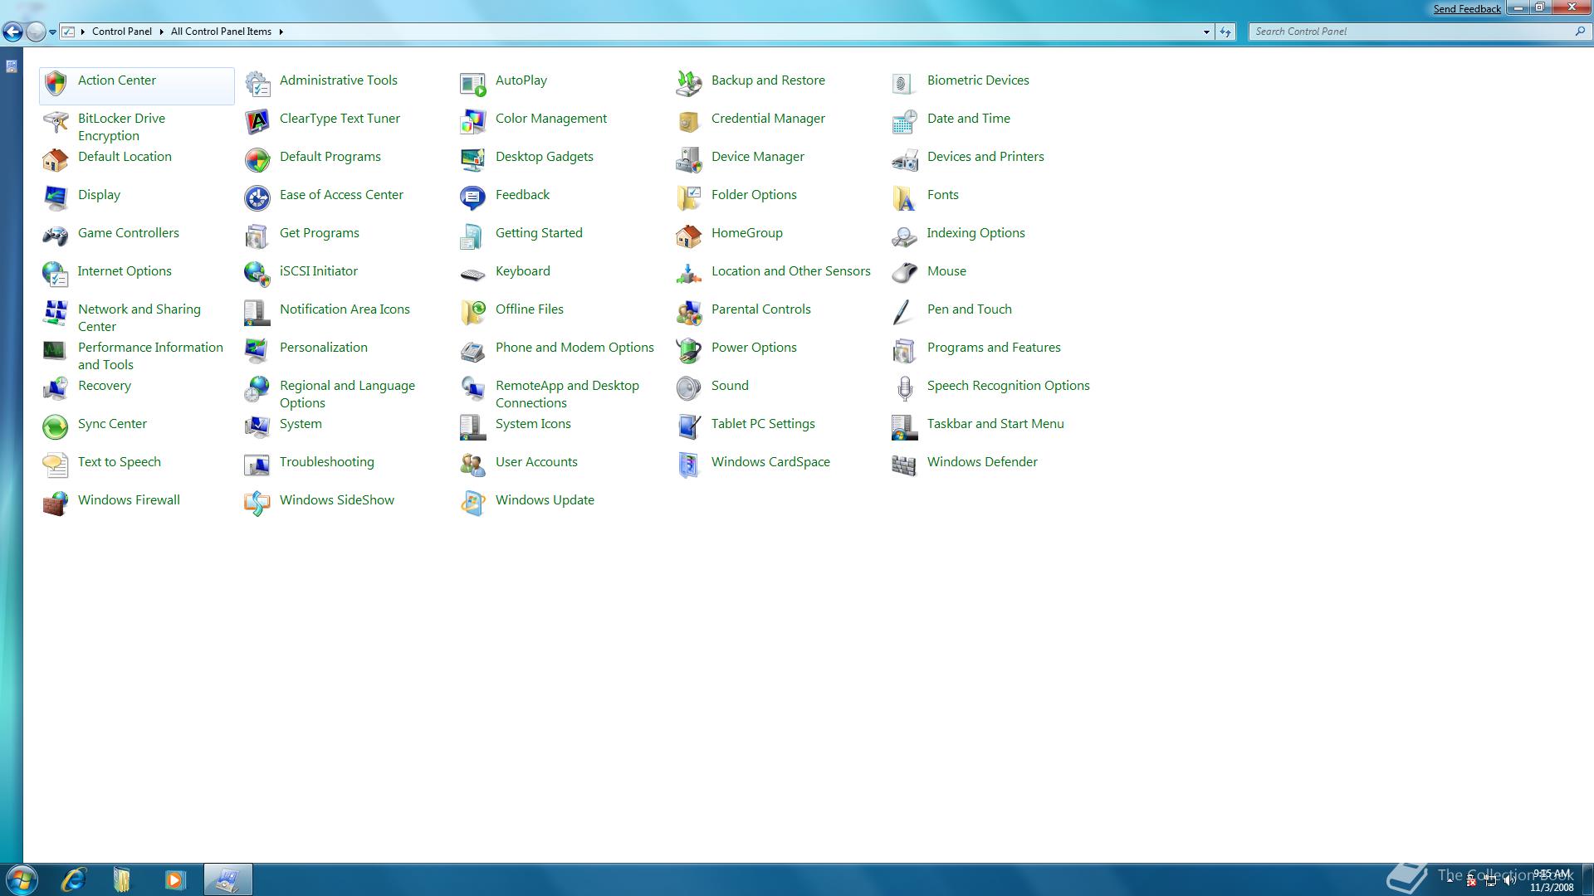
Task: Open Taskbar and Start Menu link
Action: point(995,424)
